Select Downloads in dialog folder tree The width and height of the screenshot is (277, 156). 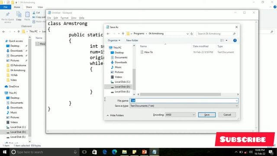[x=121, y=62]
